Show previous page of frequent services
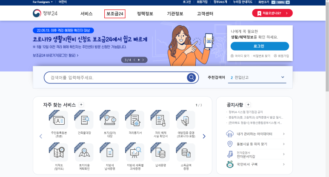Image resolution: width=329 pixels, height=177 pixels. click(x=41, y=136)
